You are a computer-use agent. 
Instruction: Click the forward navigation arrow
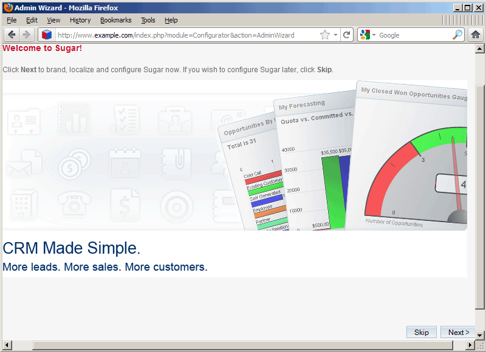pos(26,35)
